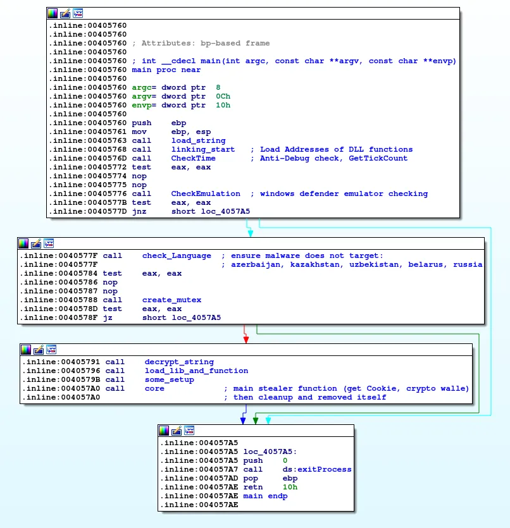This screenshot has width=510, height=528.
Task: Click the loc_4057A5: label line
Action: [270, 451]
